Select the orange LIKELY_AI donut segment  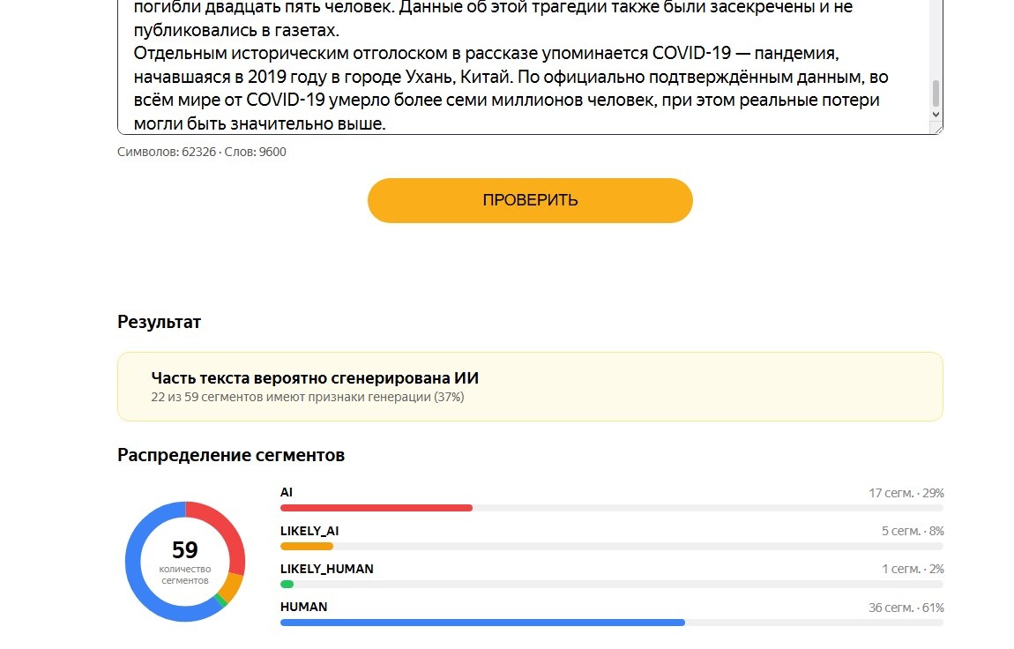[x=231, y=586]
